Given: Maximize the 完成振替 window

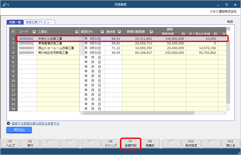Looking at the screenshot, I should [227, 5].
